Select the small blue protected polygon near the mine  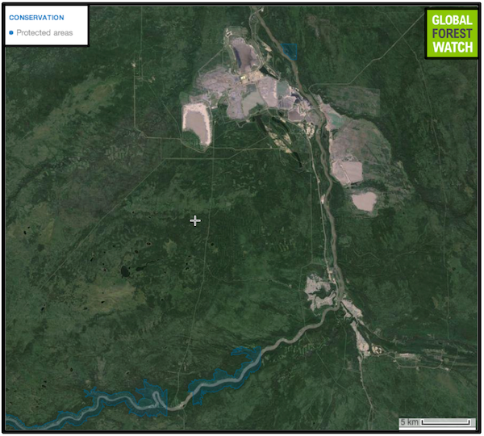290,51
